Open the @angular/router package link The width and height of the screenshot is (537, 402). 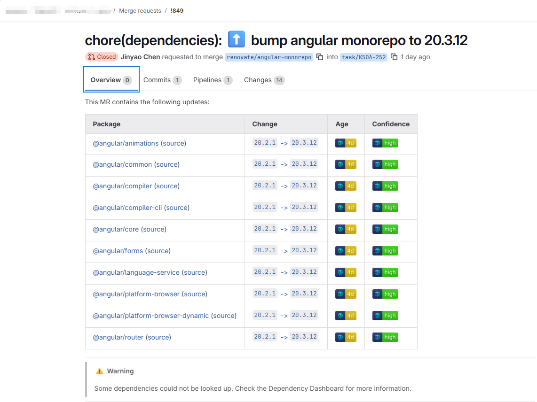pos(118,337)
